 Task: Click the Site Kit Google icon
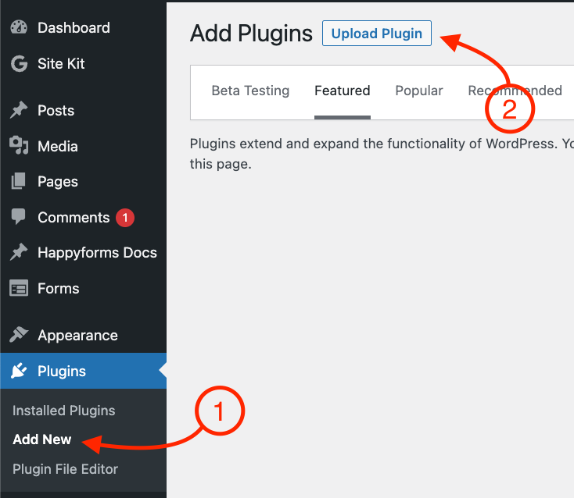[19, 63]
